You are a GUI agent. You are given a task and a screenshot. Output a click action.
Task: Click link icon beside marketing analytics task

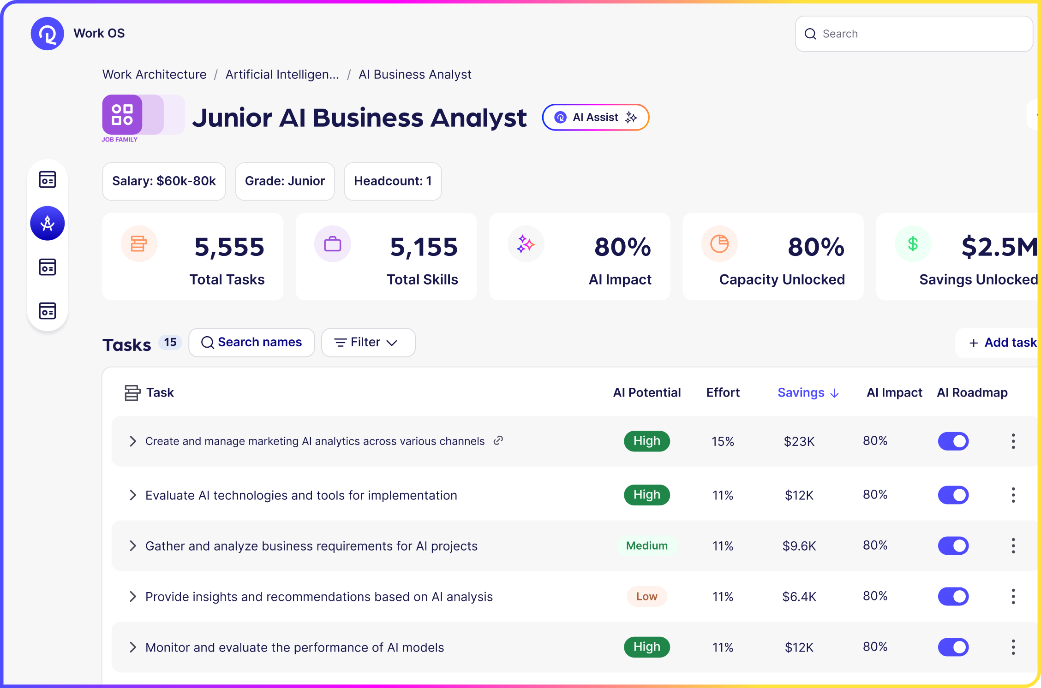(x=498, y=441)
